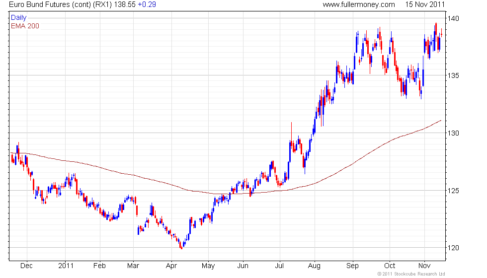The image size is (487, 278).
Task: Select the date '15 Nov 2011' in header
Action: tap(425, 4)
